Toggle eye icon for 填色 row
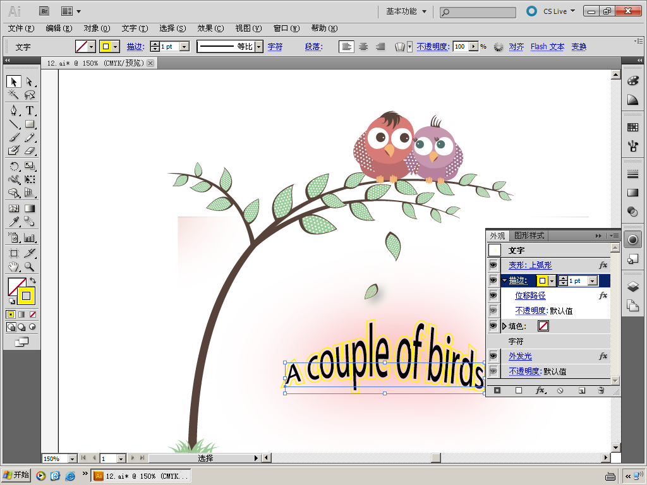The image size is (647, 485). [x=493, y=326]
